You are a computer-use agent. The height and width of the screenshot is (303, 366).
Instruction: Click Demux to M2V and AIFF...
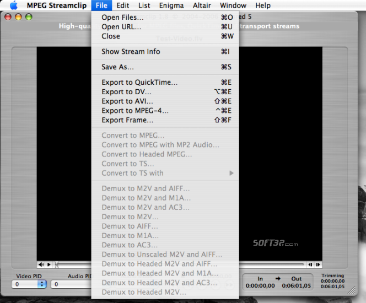(x=165, y=188)
